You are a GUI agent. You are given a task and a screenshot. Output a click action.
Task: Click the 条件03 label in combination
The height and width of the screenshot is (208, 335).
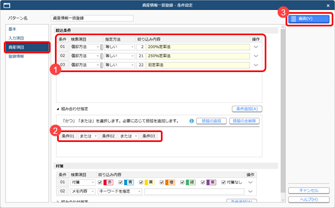pos(149,136)
